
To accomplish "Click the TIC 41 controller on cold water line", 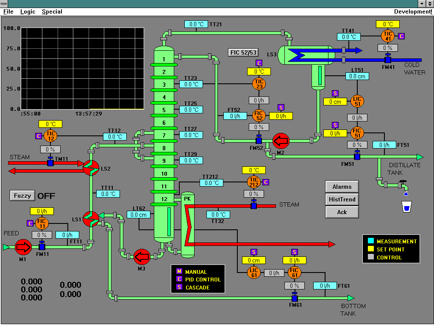I will pos(388,36).
